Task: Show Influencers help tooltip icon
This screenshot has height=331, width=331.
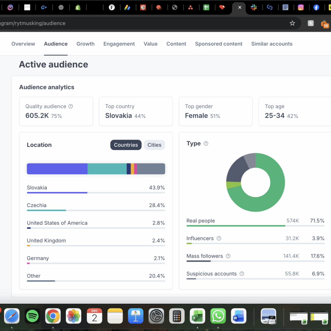Action: coord(219,239)
